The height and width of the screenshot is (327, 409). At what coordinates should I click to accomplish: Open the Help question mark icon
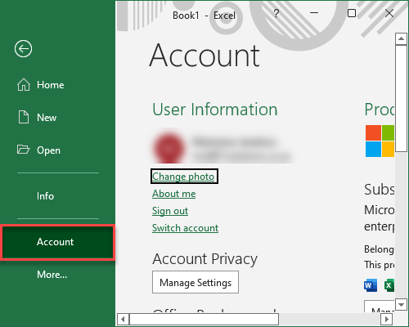pos(276,13)
